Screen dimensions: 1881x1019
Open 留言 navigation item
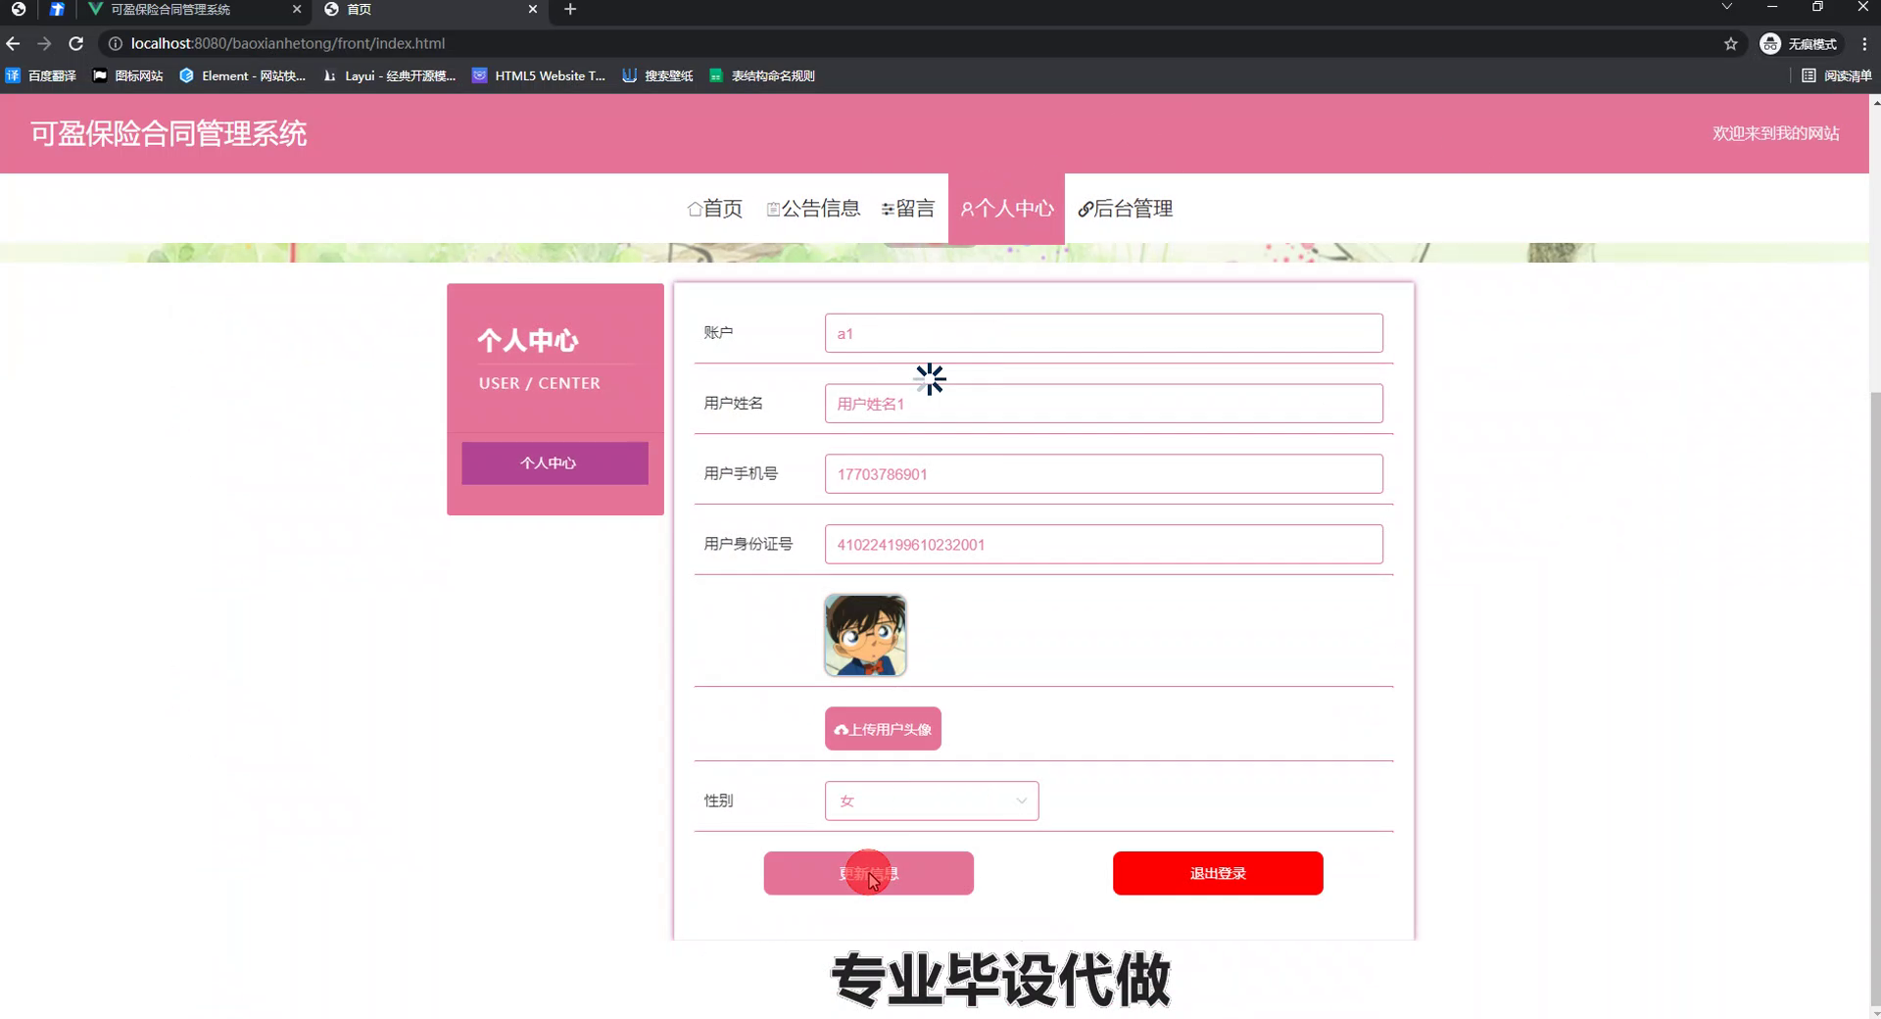(x=908, y=209)
